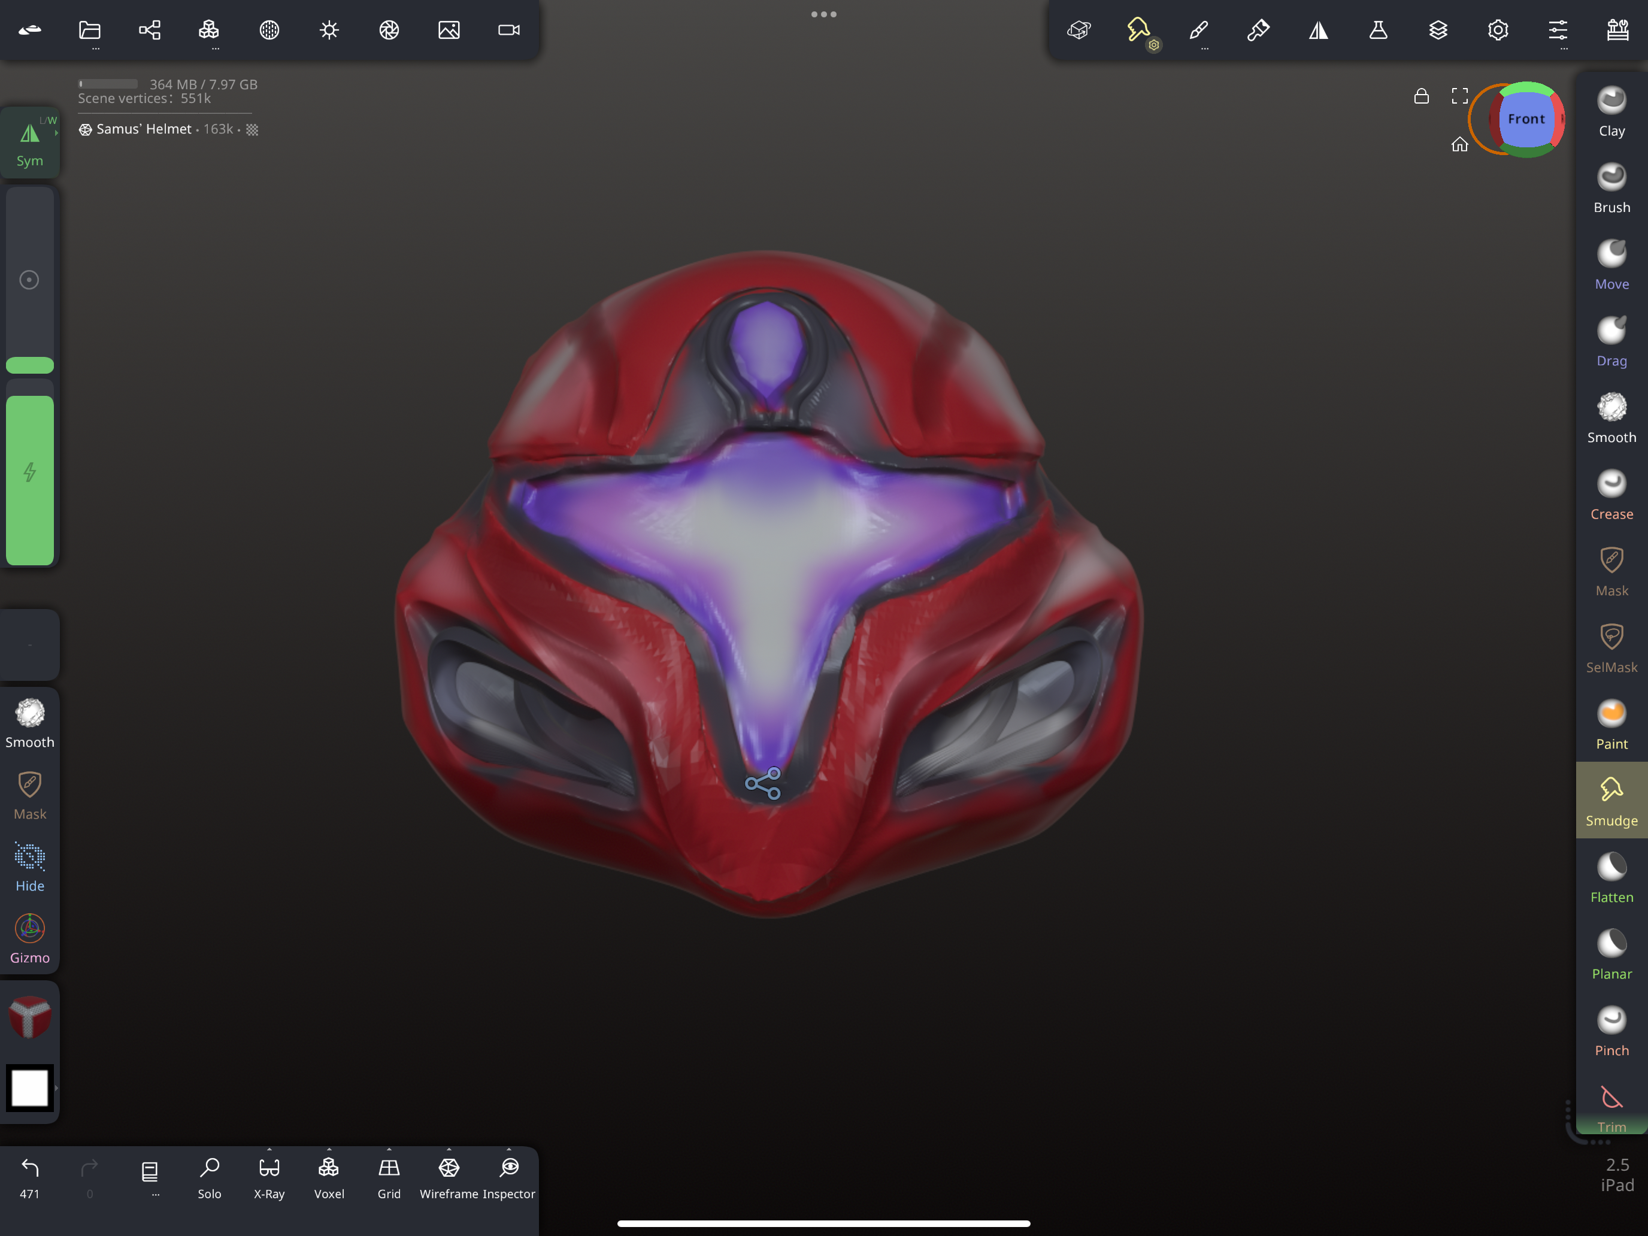Open the Symmetry settings menu in top bar

coord(1319,30)
